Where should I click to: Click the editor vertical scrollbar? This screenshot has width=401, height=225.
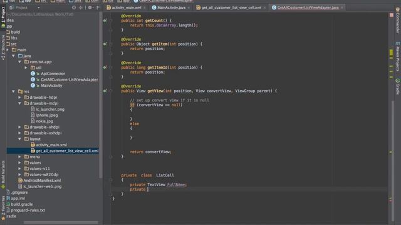pyautogui.click(x=393, y=161)
